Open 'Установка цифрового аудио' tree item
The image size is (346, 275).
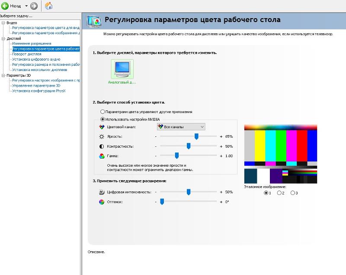(x=36, y=59)
